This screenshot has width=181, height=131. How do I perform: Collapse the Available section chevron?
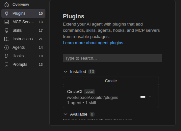(x=65, y=114)
